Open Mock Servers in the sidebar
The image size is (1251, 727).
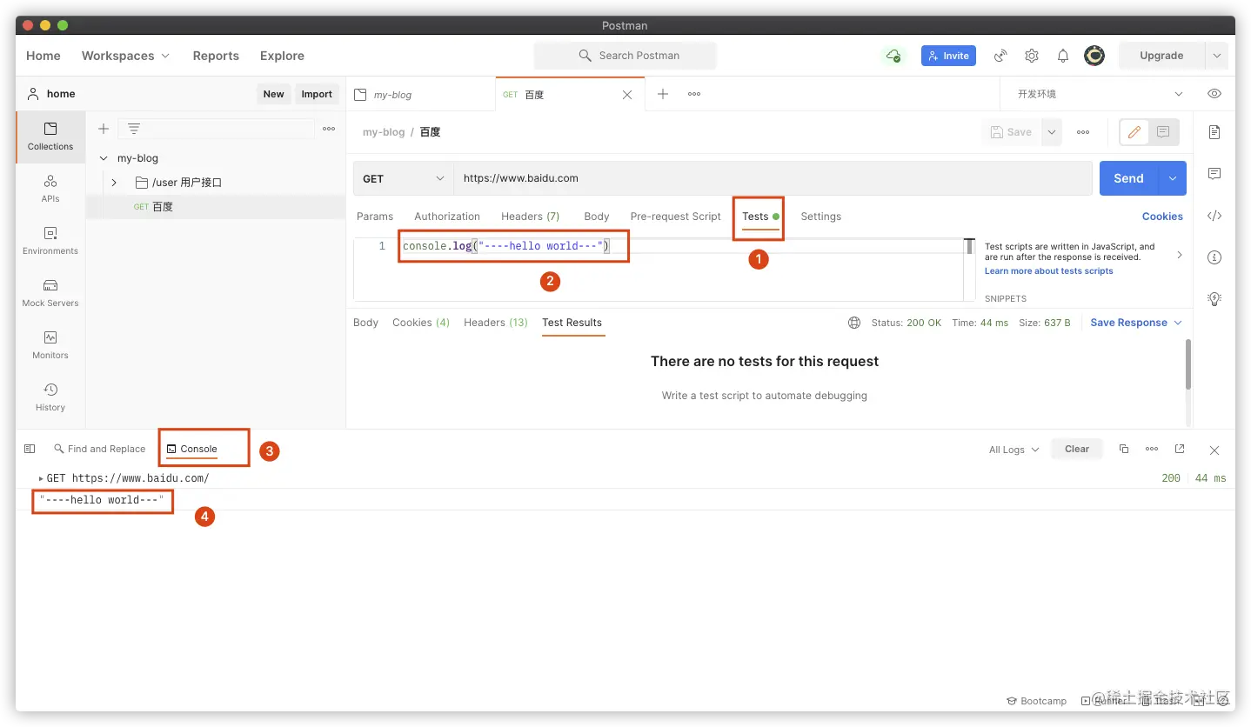[x=50, y=293]
